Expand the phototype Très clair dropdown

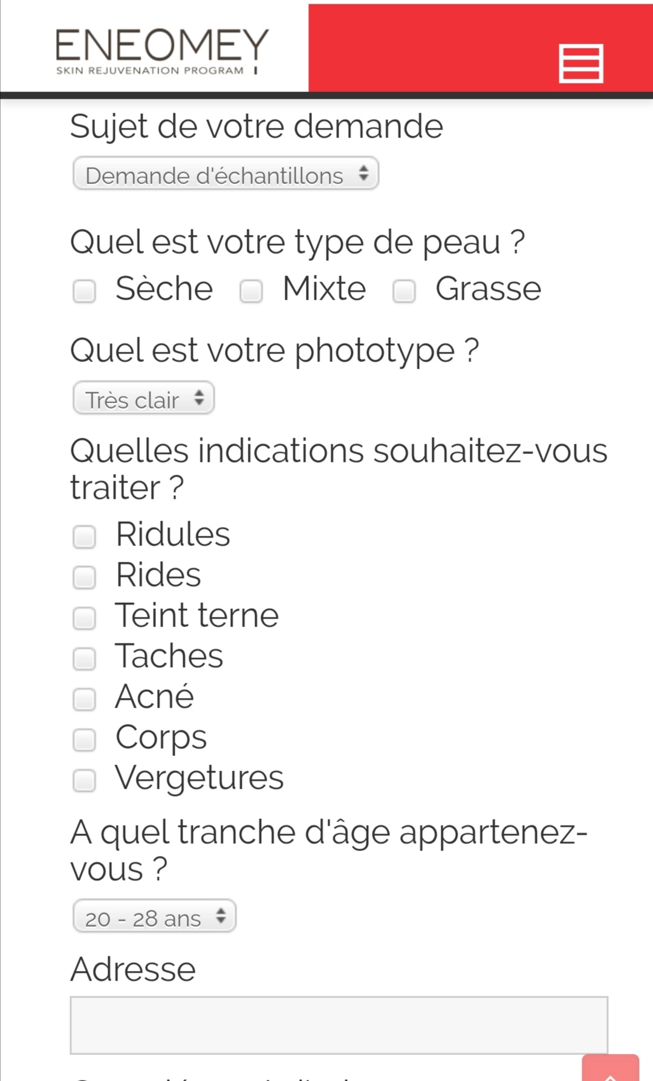[144, 399]
